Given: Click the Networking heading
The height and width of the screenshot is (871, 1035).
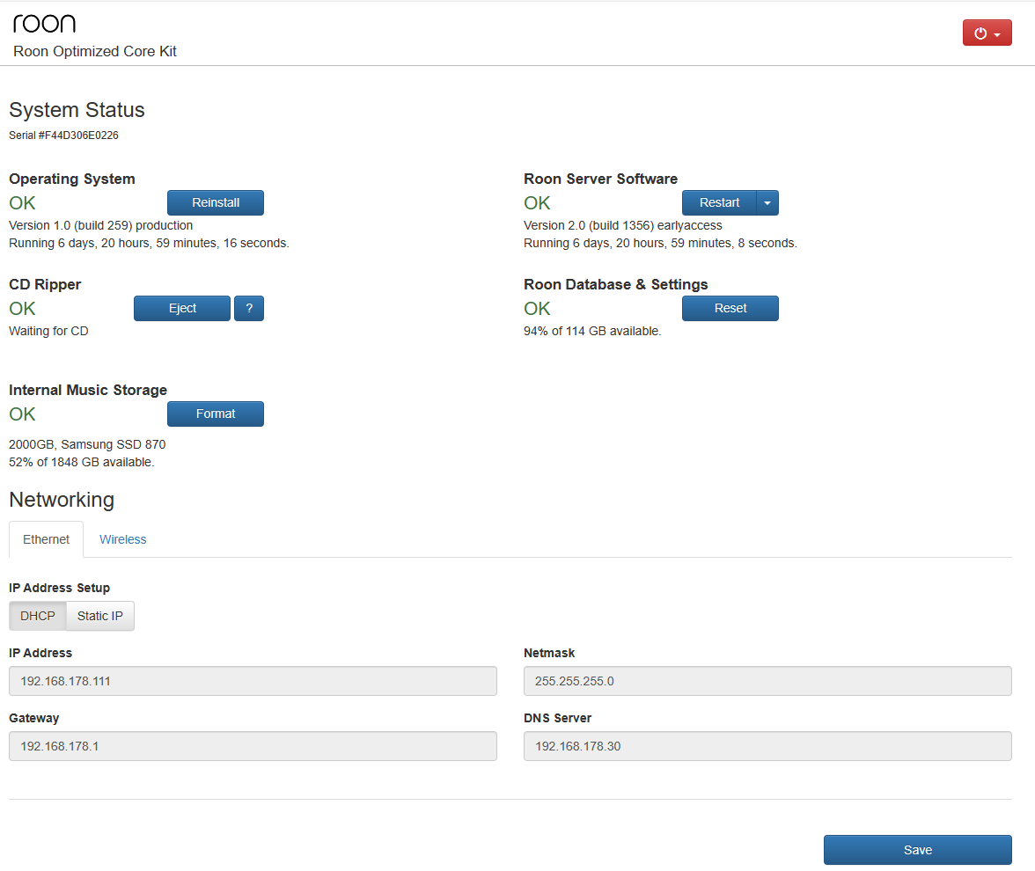Looking at the screenshot, I should point(62,500).
